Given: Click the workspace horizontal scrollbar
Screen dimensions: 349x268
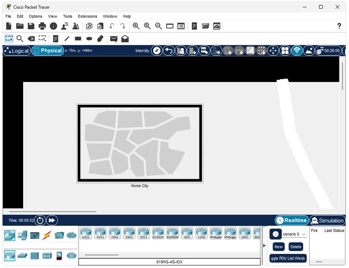Looking at the screenshot, I should click(53, 211).
